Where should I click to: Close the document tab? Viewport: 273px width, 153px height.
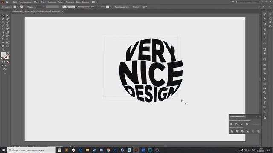pyautogui.click(x=63, y=11)
